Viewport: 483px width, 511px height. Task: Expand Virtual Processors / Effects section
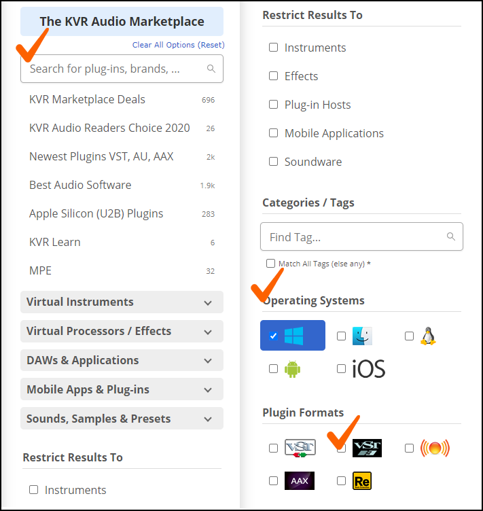122,331
